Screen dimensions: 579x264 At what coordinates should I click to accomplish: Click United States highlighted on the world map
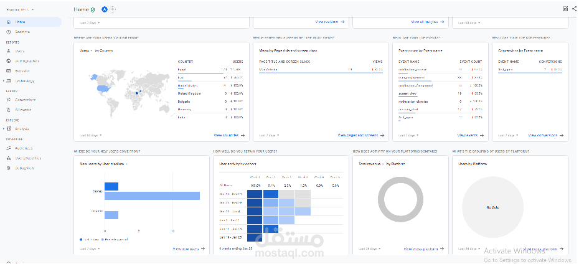tap(104, 88)
